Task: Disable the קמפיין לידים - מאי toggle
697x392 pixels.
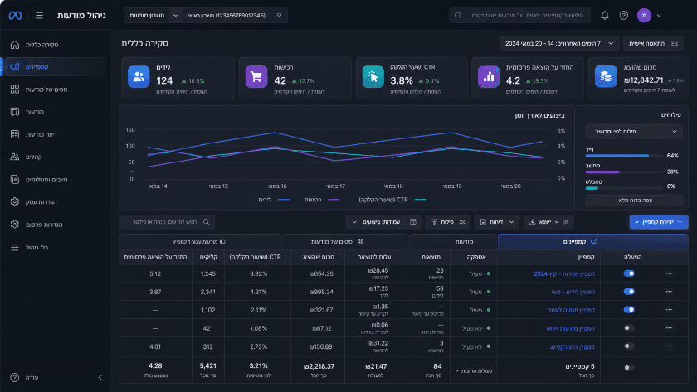Action: click(629, 292)
